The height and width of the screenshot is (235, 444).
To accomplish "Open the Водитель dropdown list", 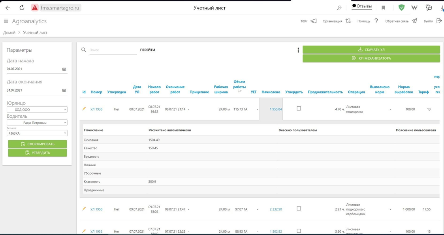I will tap(37, 123).
